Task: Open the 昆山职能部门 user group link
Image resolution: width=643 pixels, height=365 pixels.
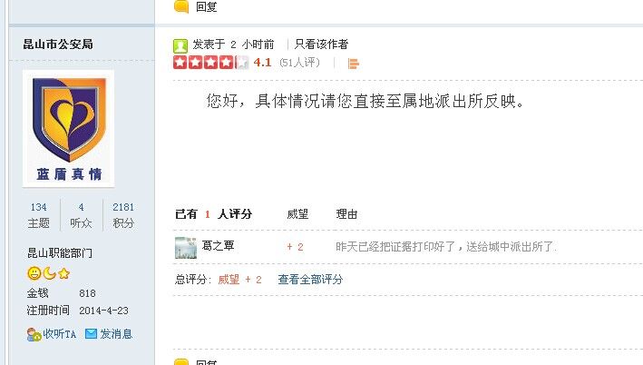Action: coord(60,253)
